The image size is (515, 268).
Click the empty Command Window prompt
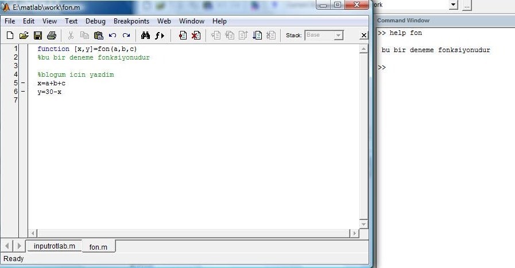point(382,67)
